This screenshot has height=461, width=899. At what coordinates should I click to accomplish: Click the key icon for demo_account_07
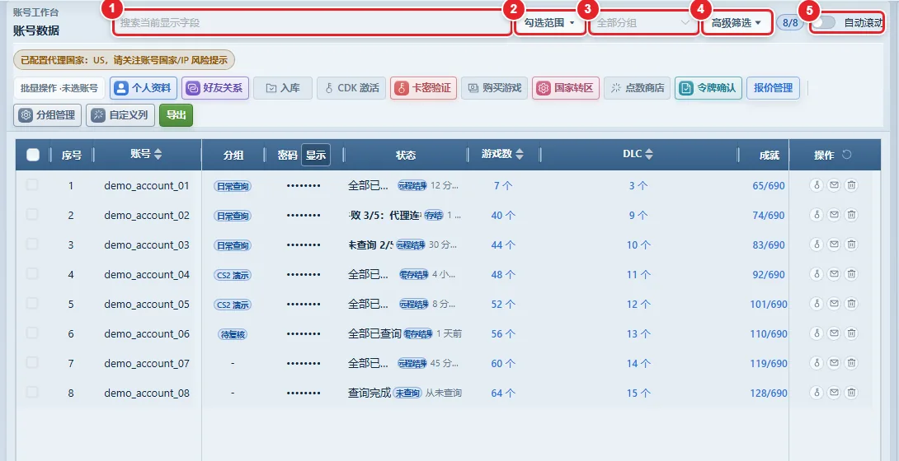[x=817, y=362]
